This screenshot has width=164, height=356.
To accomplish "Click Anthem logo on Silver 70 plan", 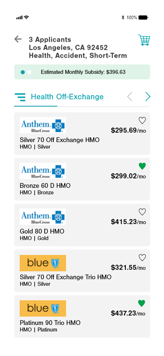I will [x=43, y=125].
